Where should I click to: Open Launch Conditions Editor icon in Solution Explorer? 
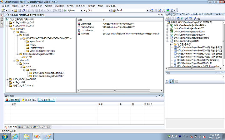point(198,18)
